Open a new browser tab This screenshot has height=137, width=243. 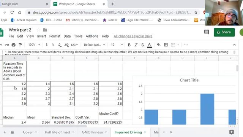click(x=113, y=4)
